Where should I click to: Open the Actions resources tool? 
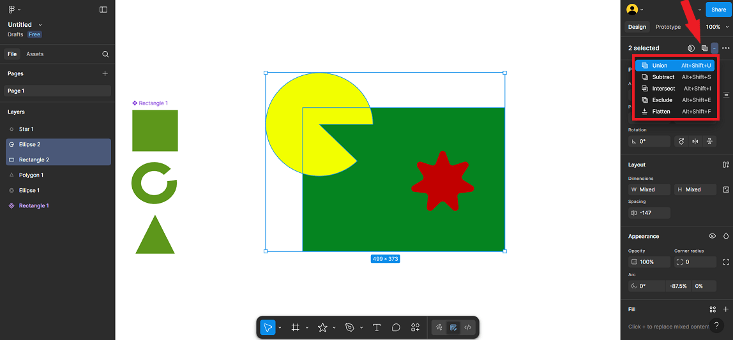tap(415, 327)
